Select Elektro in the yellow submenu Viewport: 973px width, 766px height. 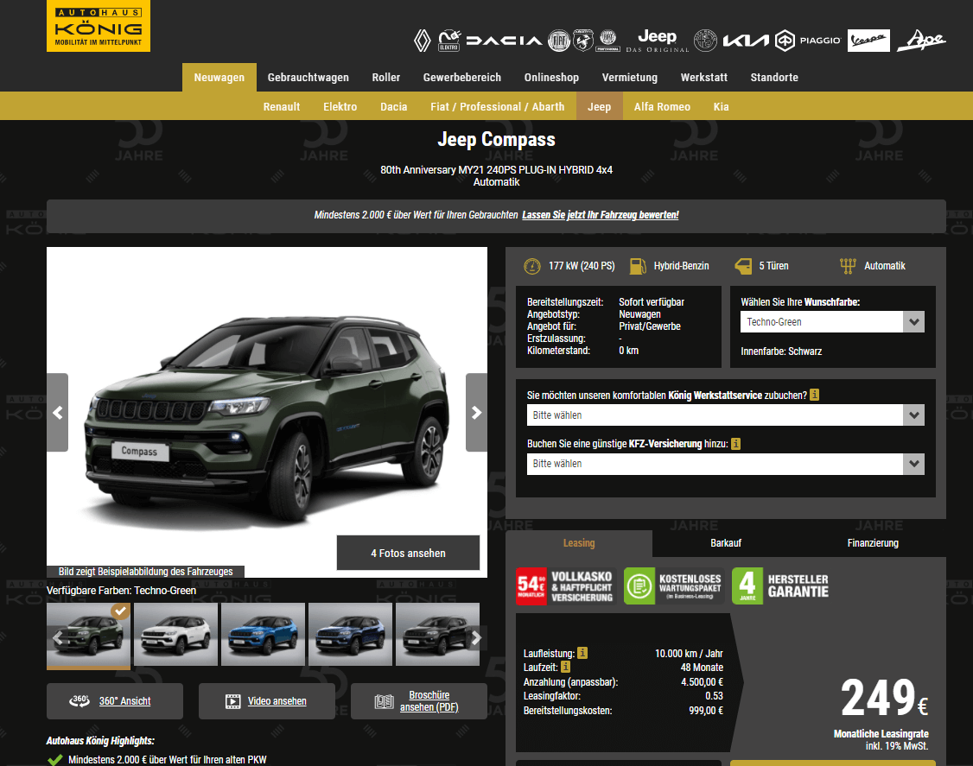pos(340,107)
